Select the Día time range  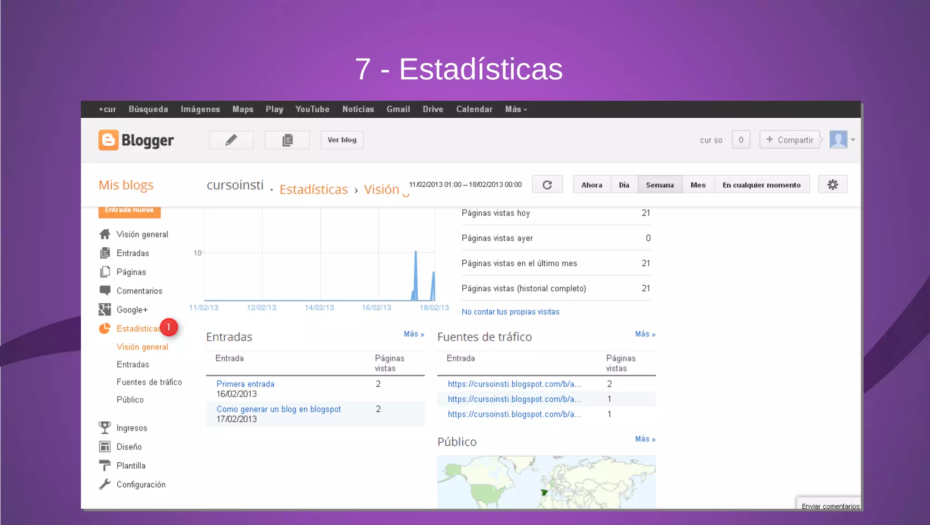click(624, 185)
